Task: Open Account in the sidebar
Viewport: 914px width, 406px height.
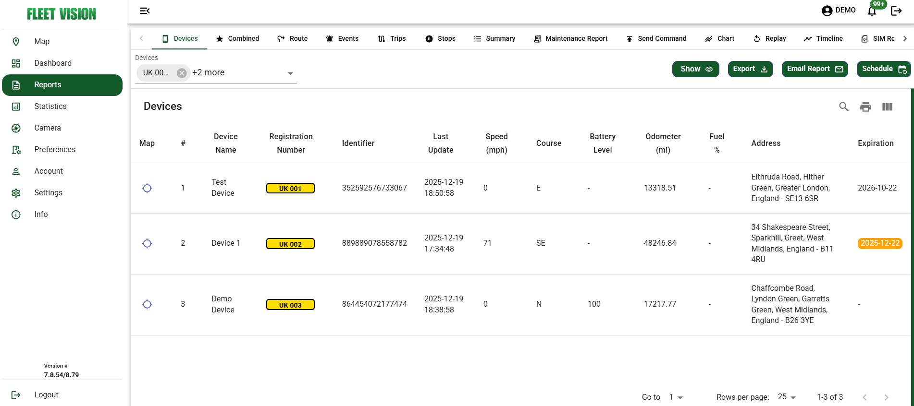Action: 62,171
